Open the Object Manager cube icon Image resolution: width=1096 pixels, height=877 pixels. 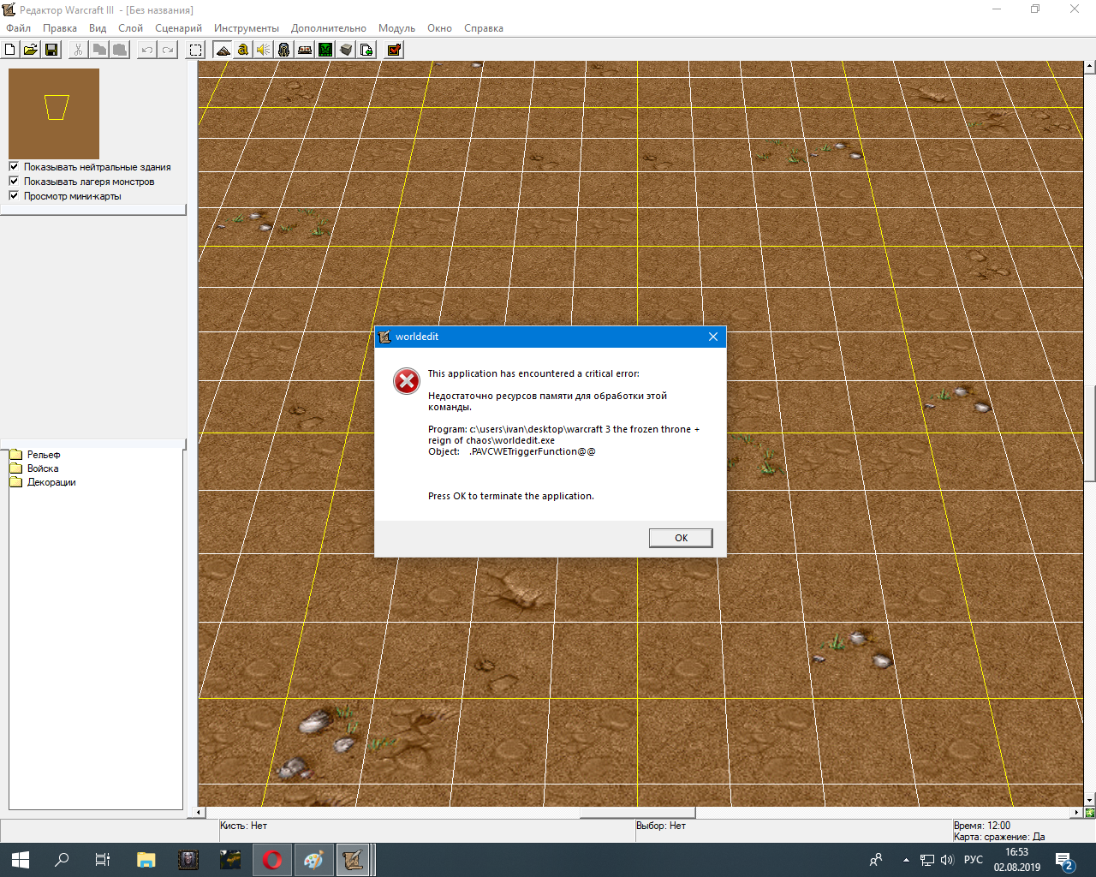coord(346,50)
